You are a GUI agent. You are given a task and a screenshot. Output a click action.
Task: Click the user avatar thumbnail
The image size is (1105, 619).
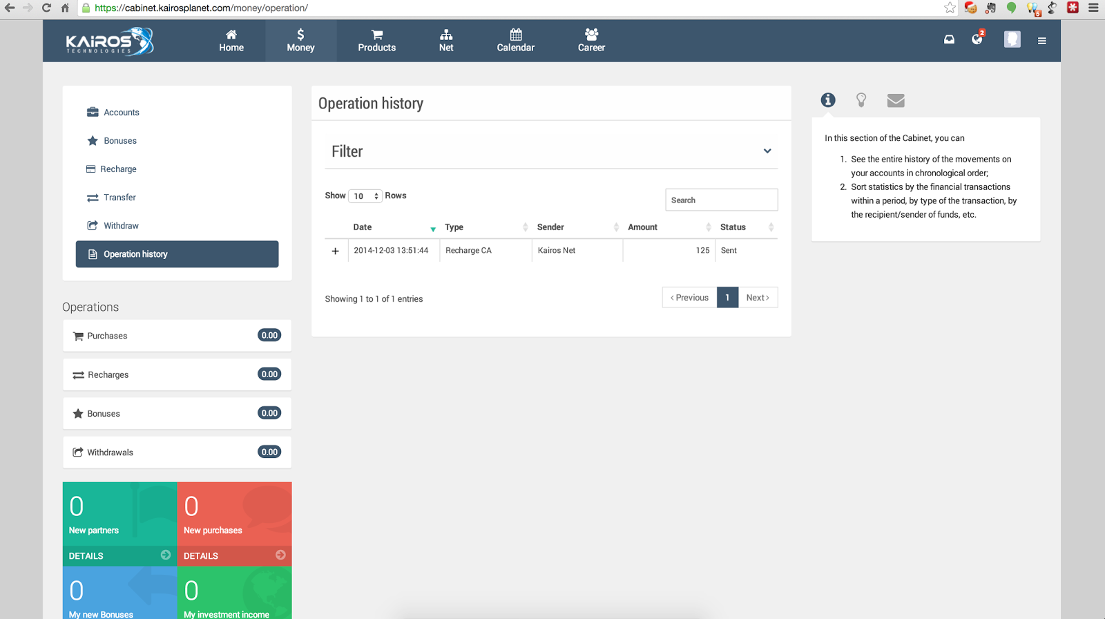[1012, 39]
